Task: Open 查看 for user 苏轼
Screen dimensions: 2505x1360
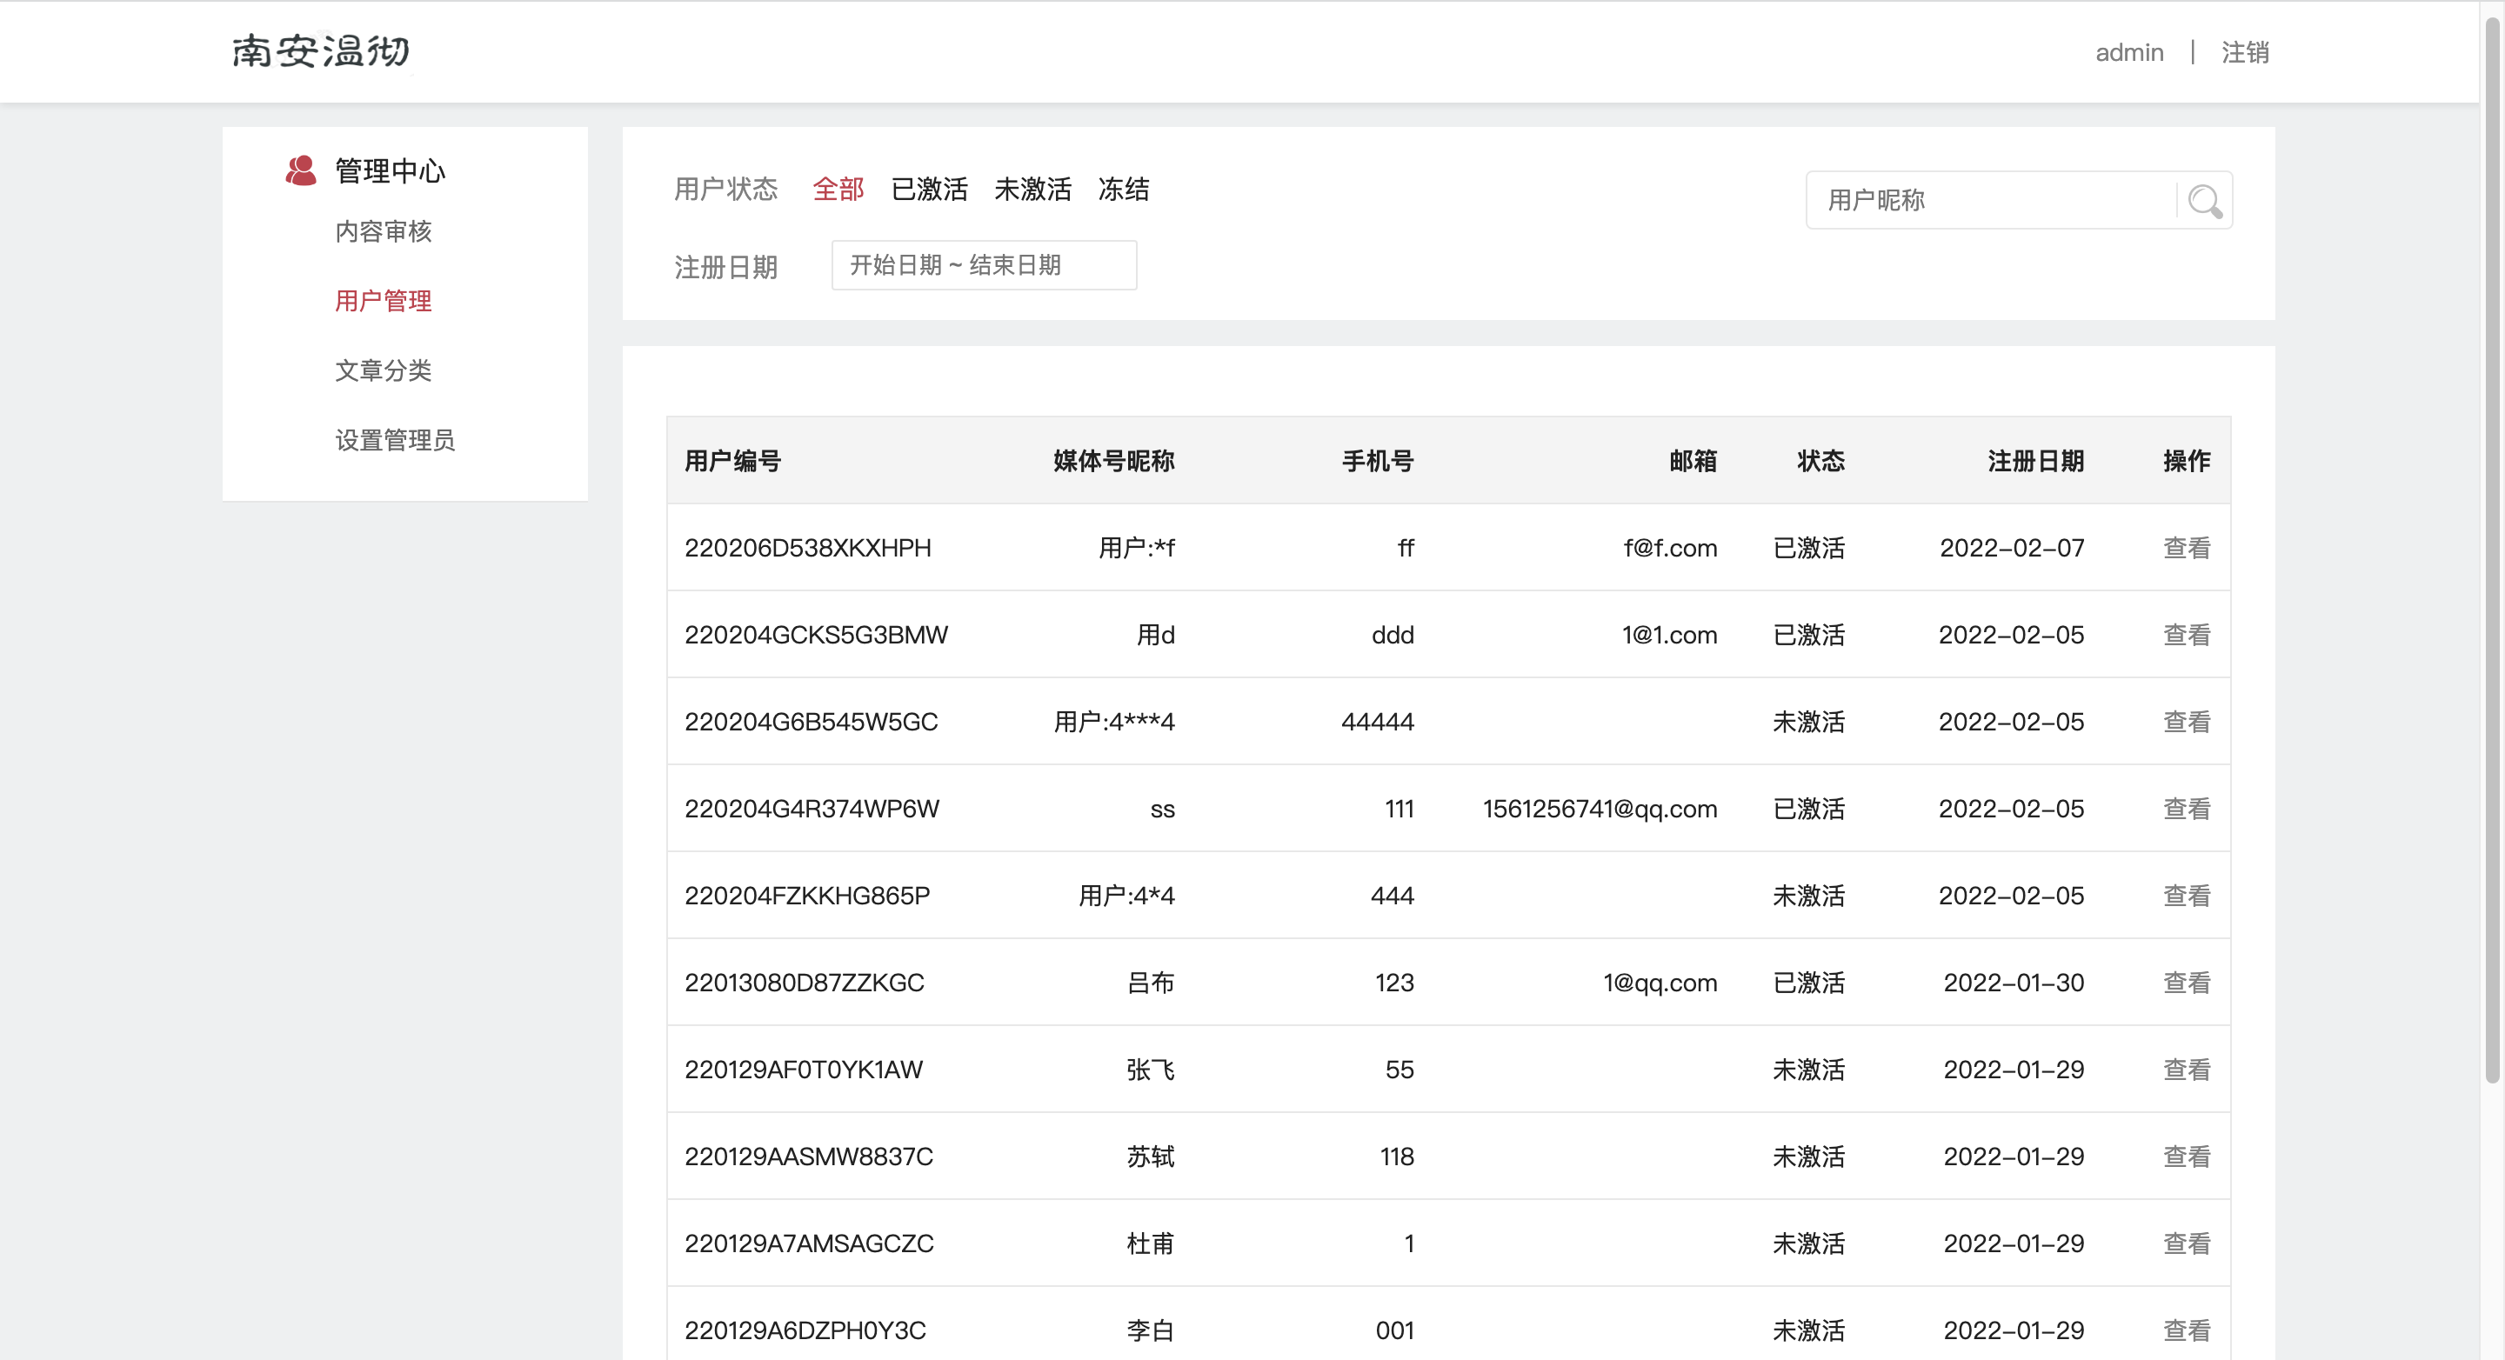Action: tap(2186, 1156)
